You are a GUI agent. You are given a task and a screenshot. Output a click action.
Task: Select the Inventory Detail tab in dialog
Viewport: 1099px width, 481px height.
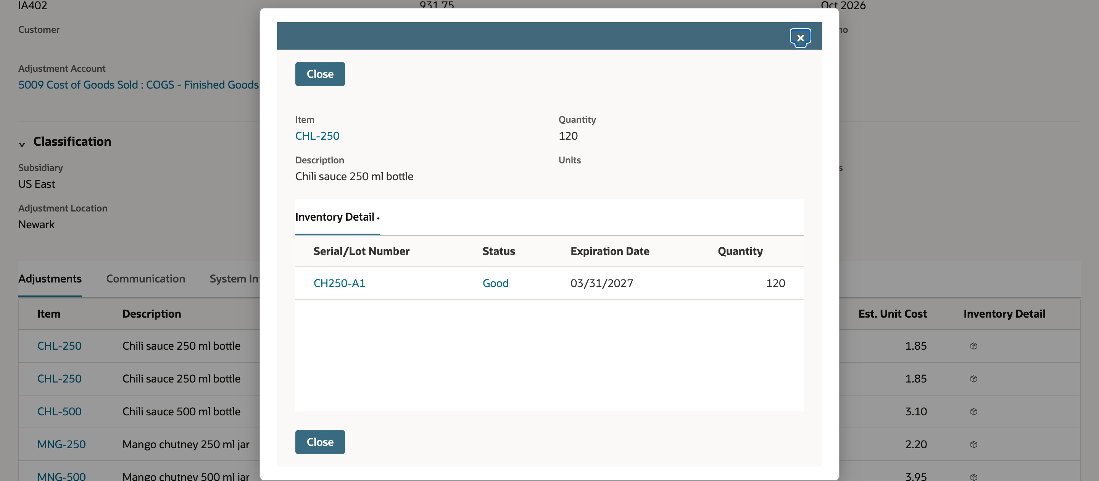coord(337,217)
